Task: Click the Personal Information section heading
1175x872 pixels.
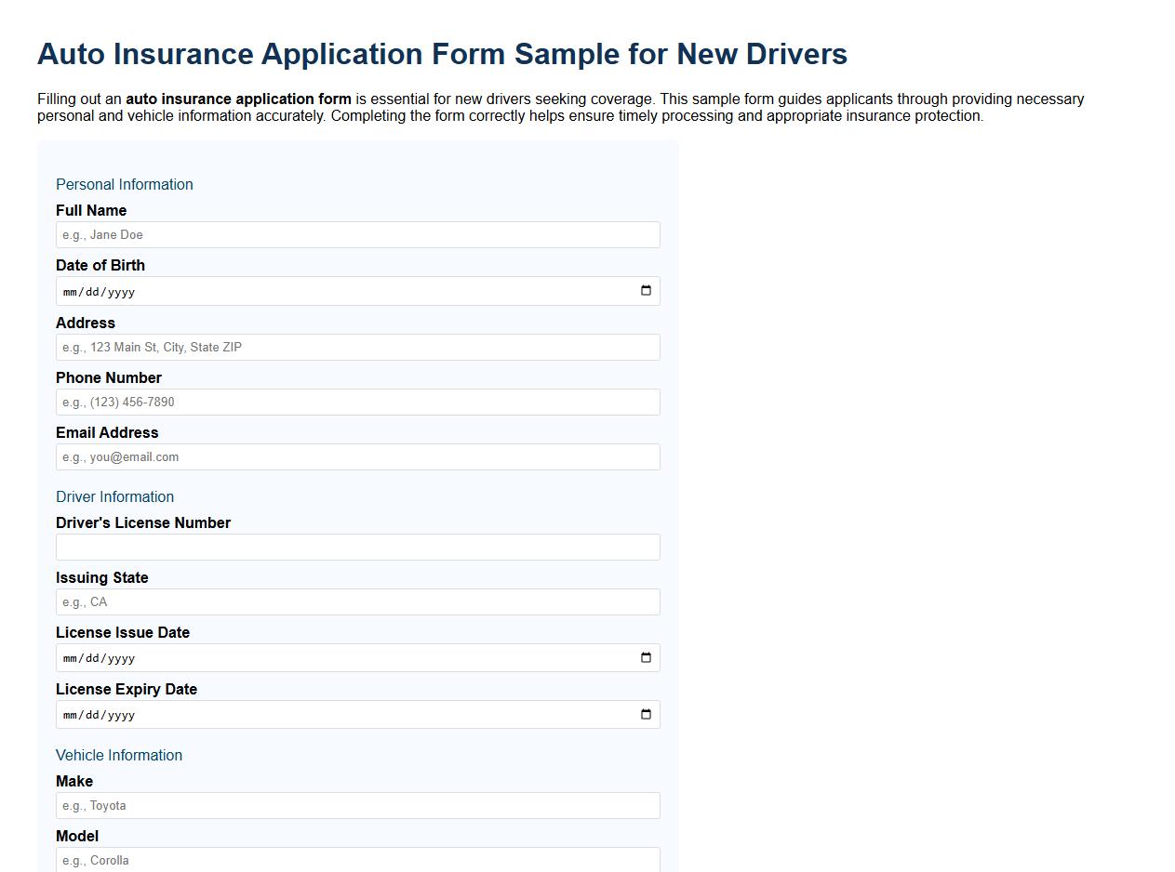Action: (124, 184)
